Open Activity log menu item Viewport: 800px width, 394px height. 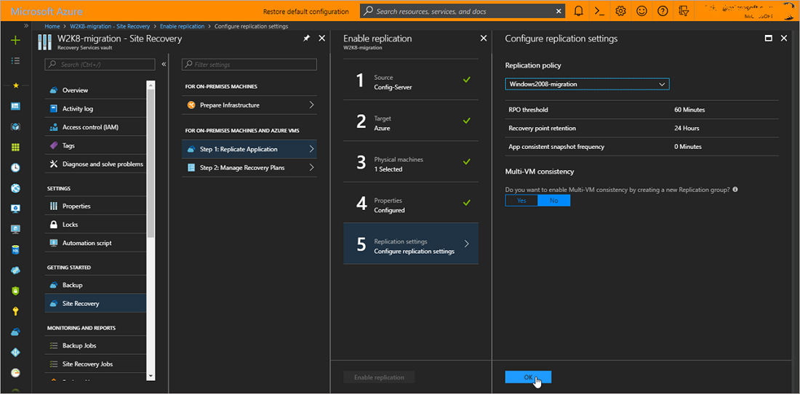coord(78,109)
